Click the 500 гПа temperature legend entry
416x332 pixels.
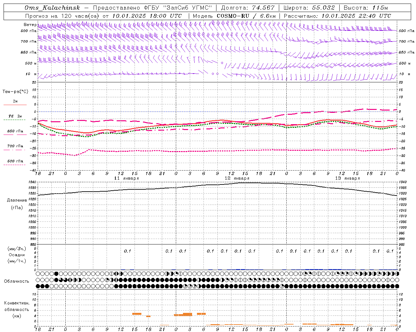coord(15,163)
